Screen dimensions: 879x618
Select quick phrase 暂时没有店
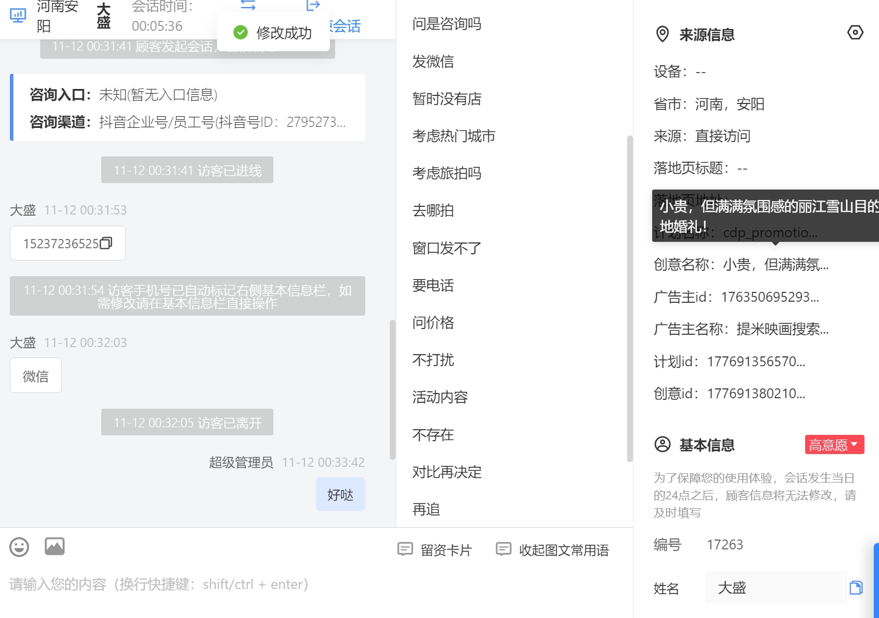(447, 98)
